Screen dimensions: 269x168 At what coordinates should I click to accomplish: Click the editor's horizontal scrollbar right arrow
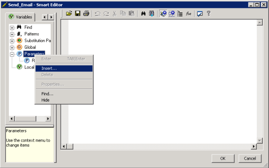pos(254,146)
